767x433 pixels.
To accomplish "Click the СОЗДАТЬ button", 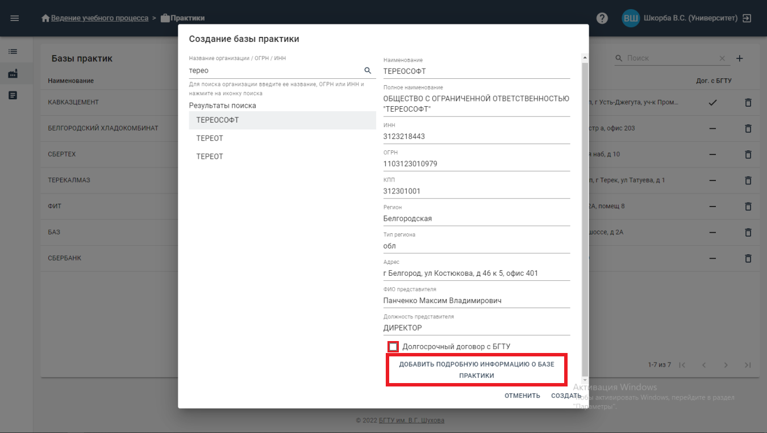I will click(566, 396).
